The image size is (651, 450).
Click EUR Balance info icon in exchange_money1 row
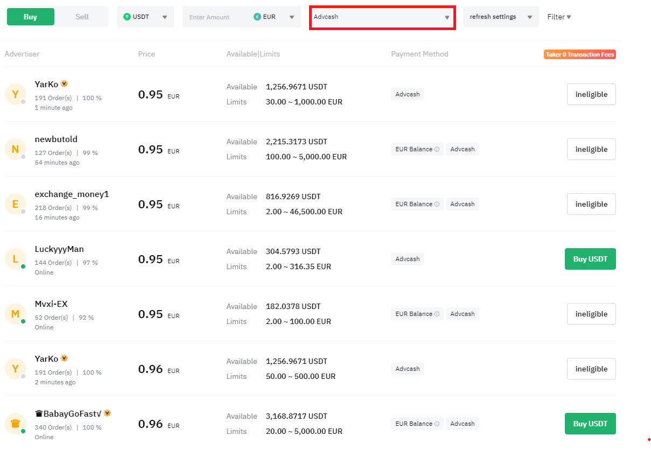(x=437, y=204)
